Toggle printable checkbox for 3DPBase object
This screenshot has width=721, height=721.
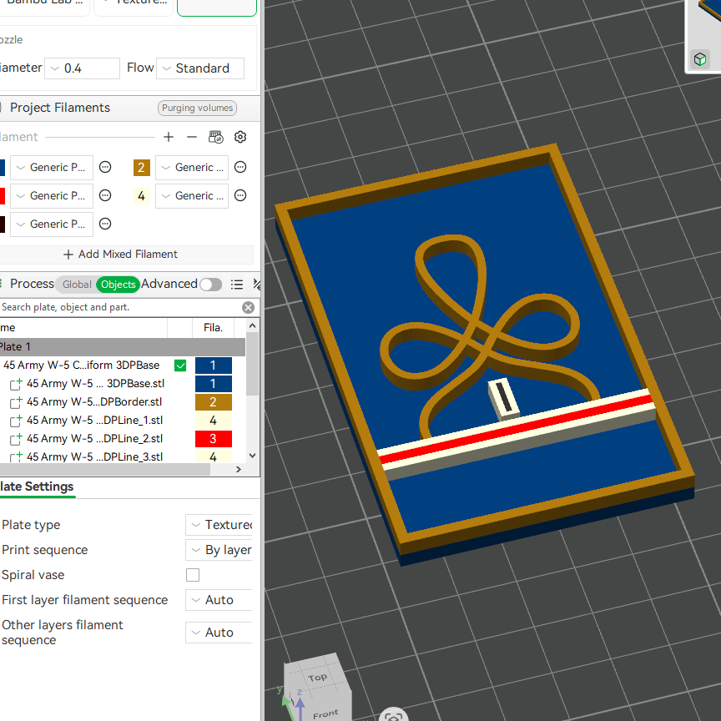point(180,366)
